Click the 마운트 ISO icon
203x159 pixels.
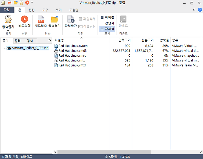point(123,19)
